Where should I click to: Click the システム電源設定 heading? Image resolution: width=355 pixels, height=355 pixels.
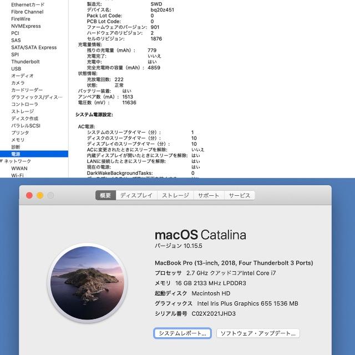coord(94,115)
